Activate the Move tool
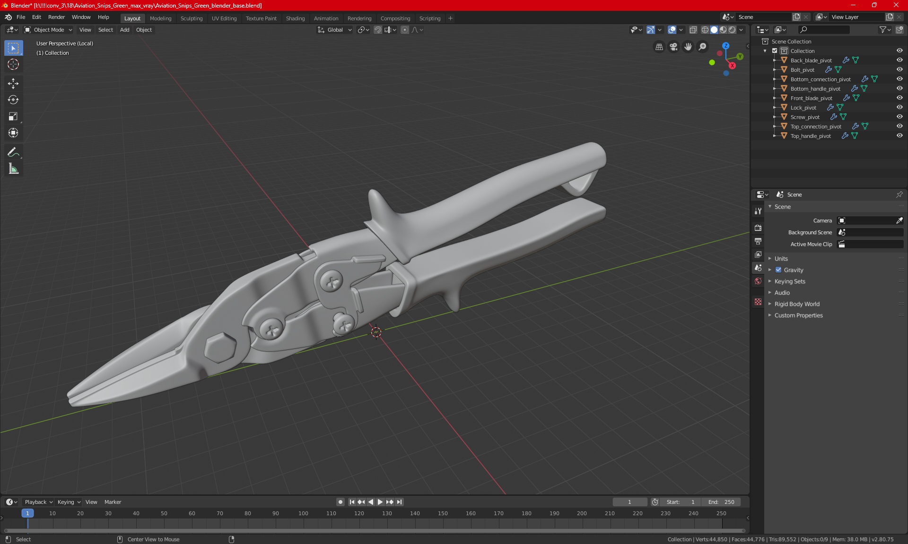 13,84
